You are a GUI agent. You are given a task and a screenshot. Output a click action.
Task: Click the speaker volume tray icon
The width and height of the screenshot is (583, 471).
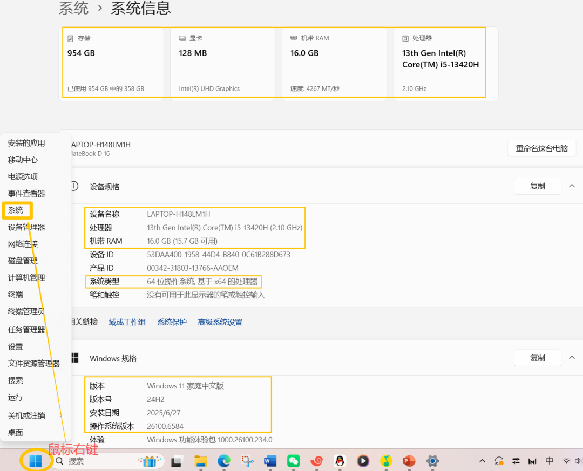[578, 461]
